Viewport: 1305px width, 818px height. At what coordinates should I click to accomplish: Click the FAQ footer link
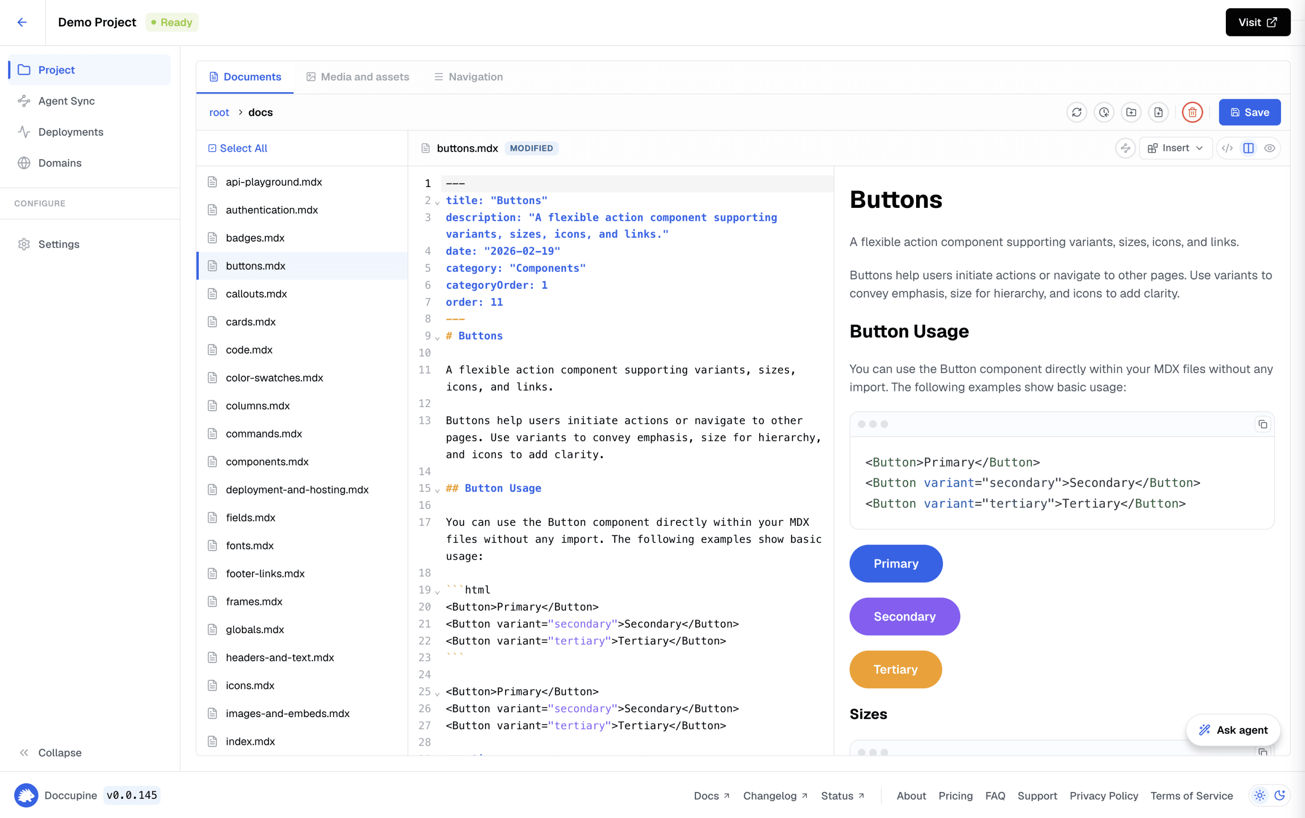(x=995, y=795)
